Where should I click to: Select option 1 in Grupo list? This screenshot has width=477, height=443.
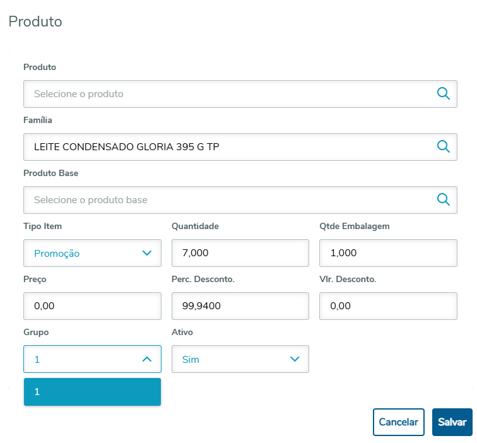[x=92, y=392]
